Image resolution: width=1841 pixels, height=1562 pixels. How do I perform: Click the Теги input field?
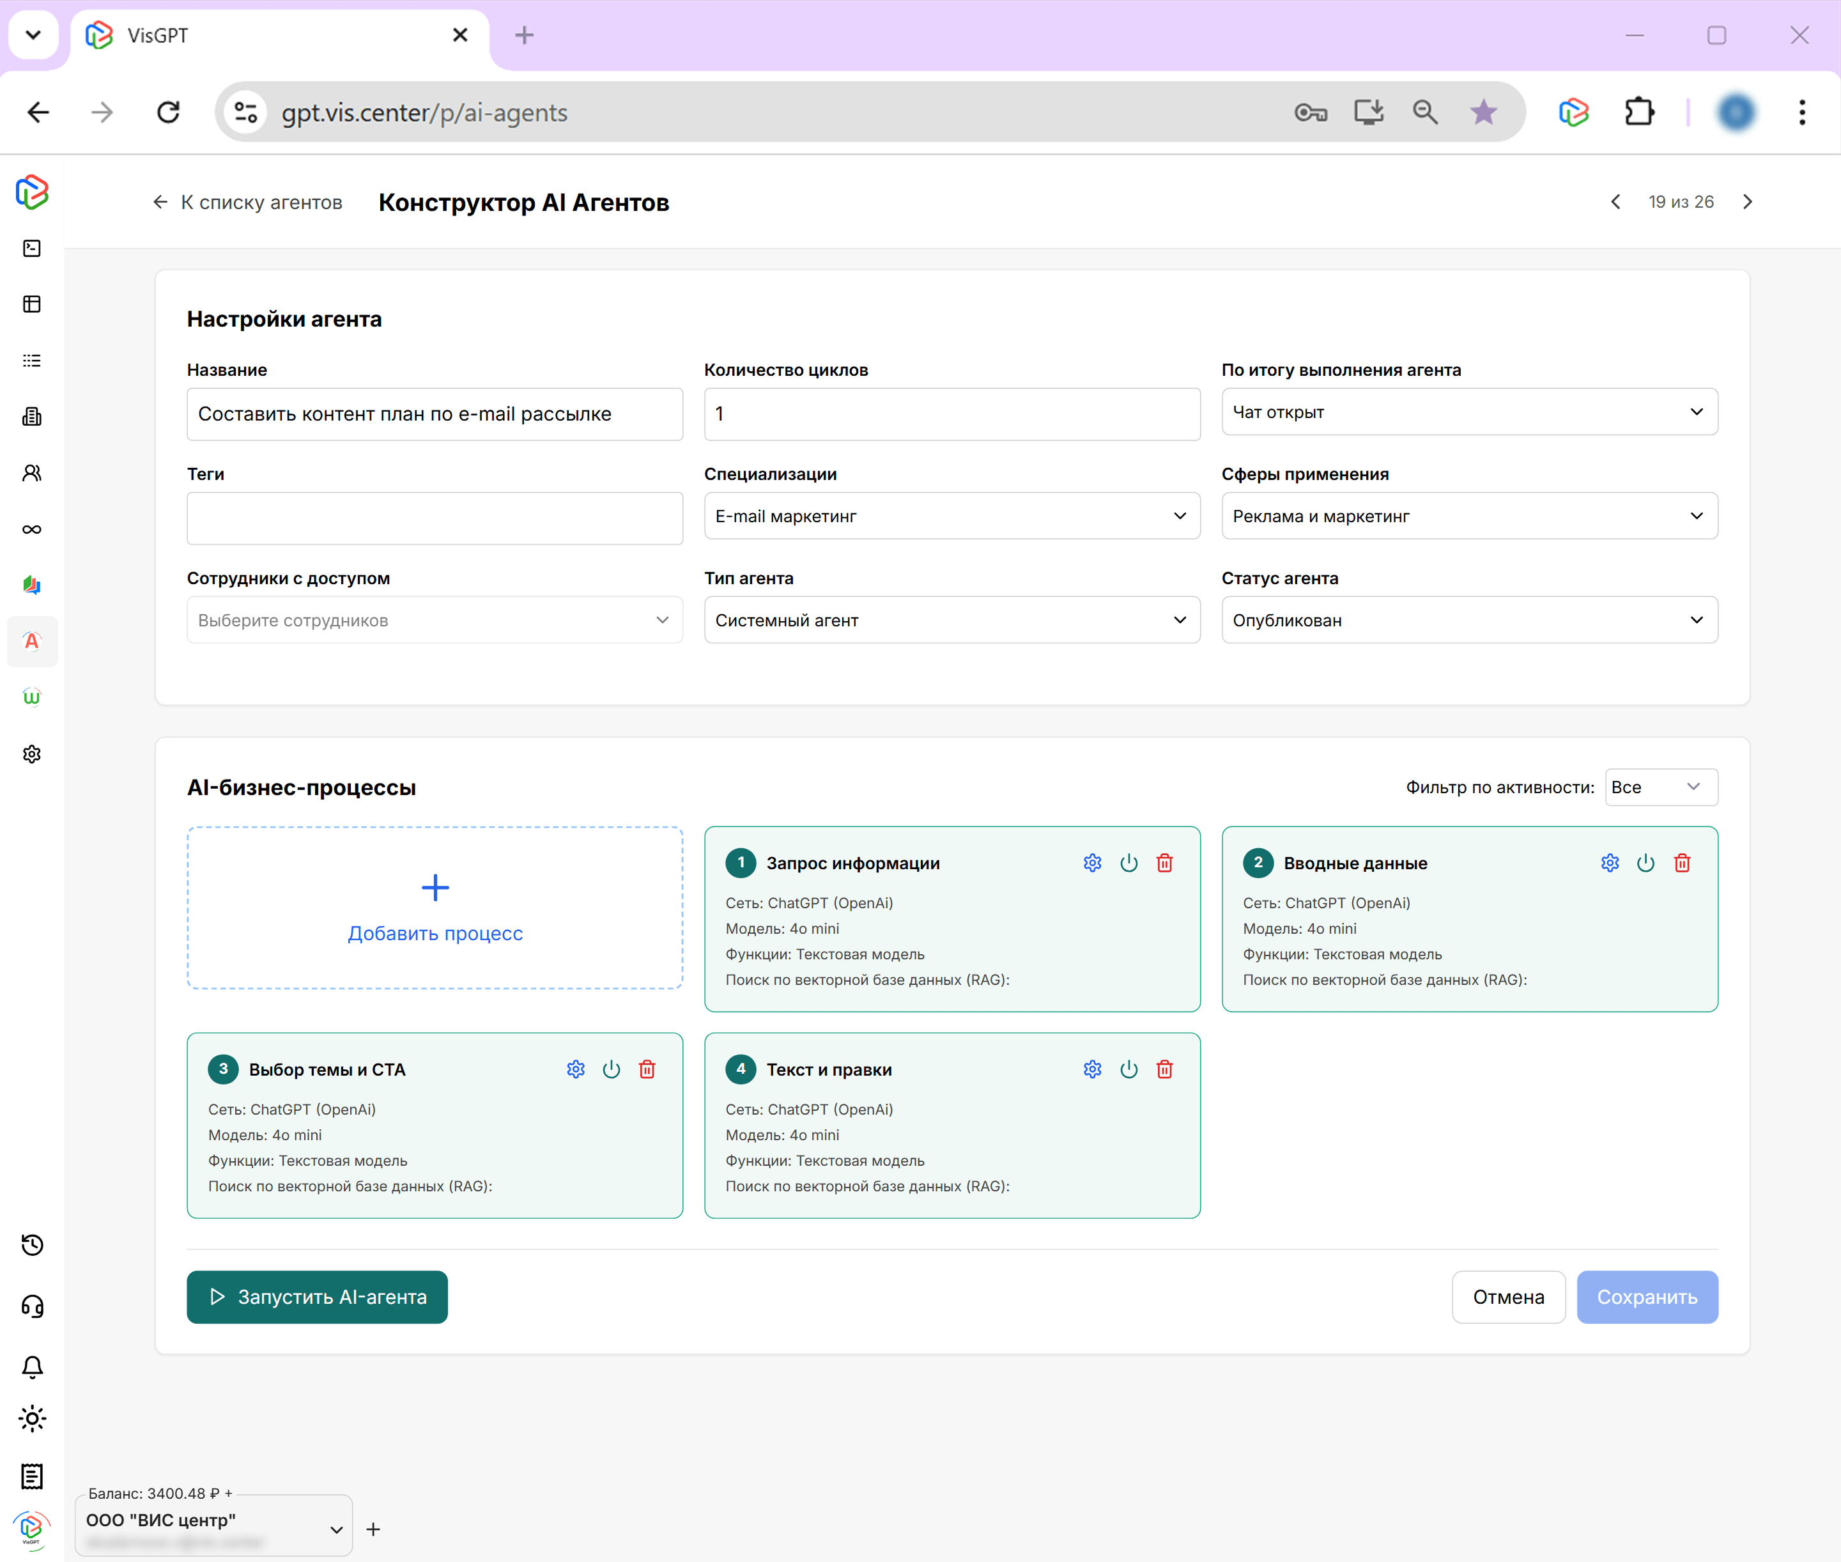(x=435, y=518)
